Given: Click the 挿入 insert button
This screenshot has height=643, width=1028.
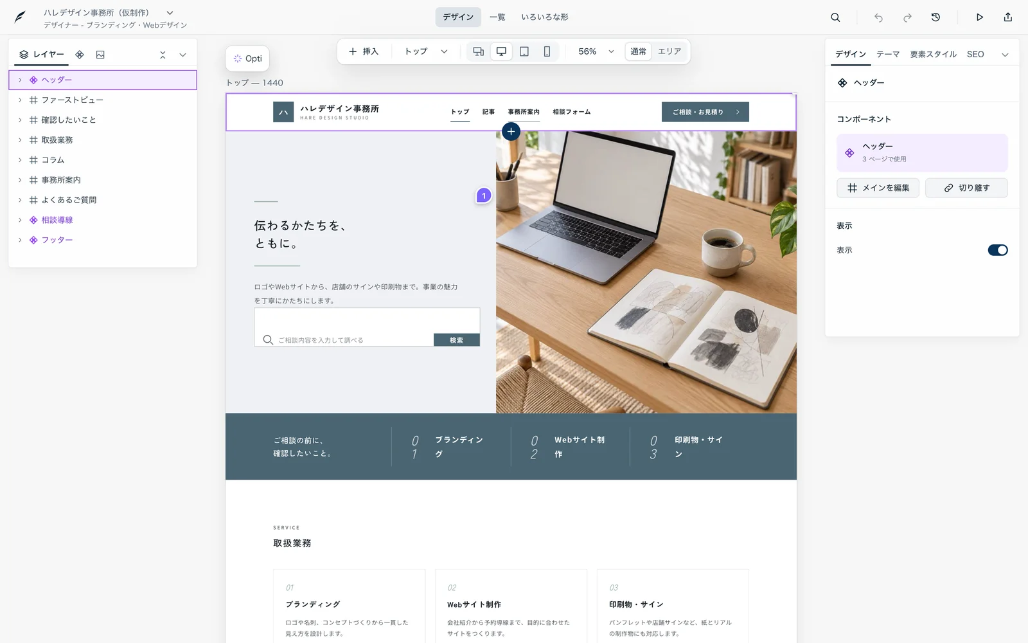Looking at the screenshot, I should [x=364, y=51].
